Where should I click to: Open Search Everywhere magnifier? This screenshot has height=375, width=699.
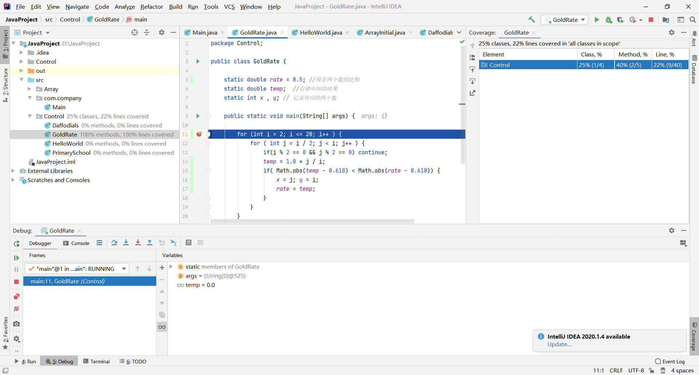coord(692,20)
